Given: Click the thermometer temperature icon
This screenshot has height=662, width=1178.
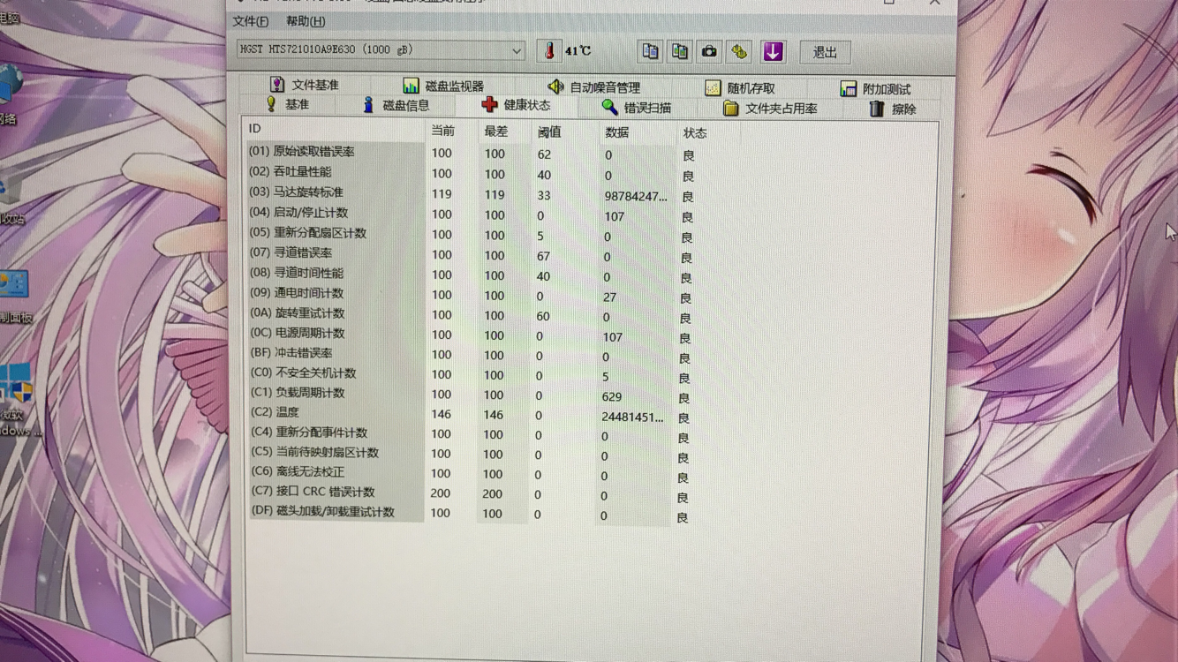Looking at the screenshot, I should [549, 51].
